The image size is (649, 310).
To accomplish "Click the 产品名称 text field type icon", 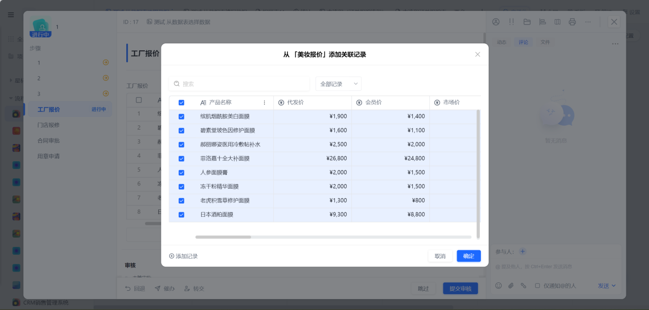I will pyautogui.click(x=203, y=103).
